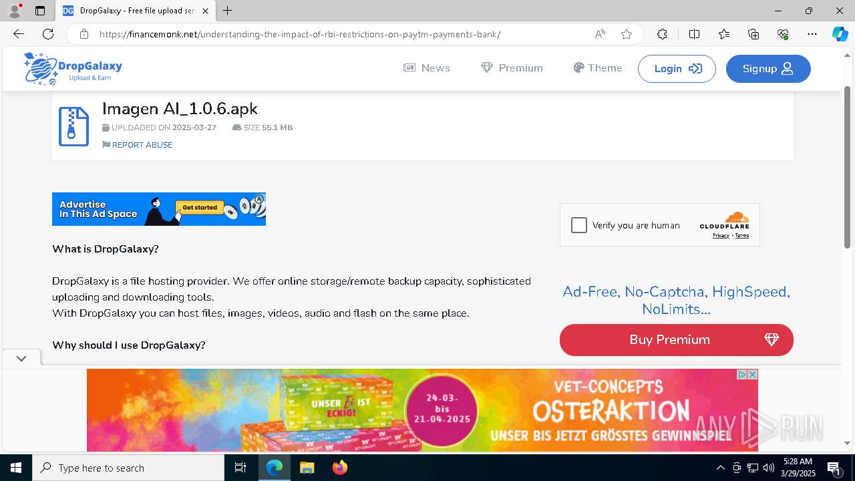
Task: Collapse the bottom ad with the chevron
Action: tap(21, 358)
